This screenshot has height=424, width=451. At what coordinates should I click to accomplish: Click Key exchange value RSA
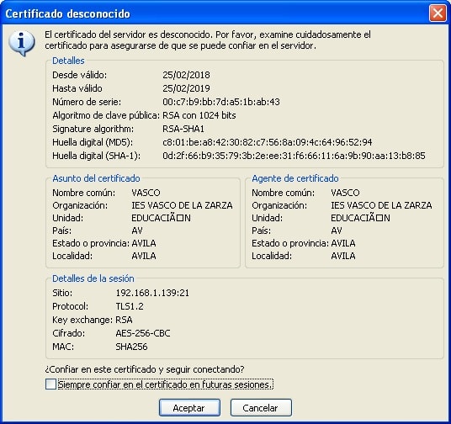124,320
